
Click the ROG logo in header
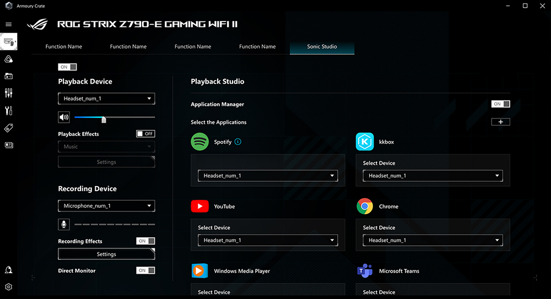[37, 24]
